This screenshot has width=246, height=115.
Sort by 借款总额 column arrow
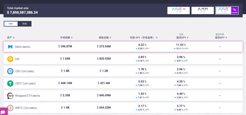pos(110,38)
